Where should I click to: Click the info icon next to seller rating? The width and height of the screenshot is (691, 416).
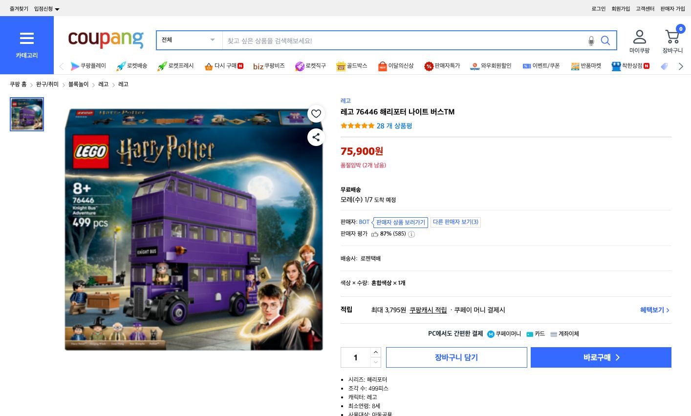[411, 234]
